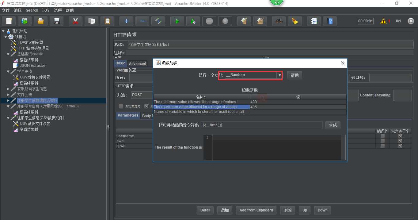Screen dimensions: 418x220
Task: Select the JSON Extractor tree item
Action: coord(32,66)
